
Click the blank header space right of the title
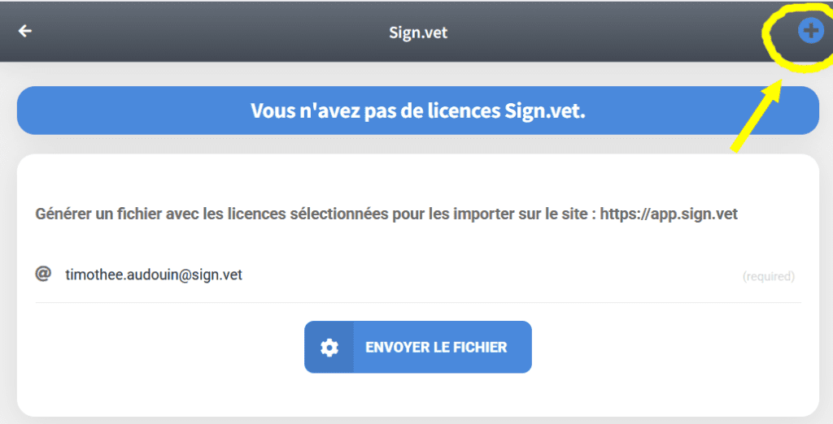coord(610,32)
